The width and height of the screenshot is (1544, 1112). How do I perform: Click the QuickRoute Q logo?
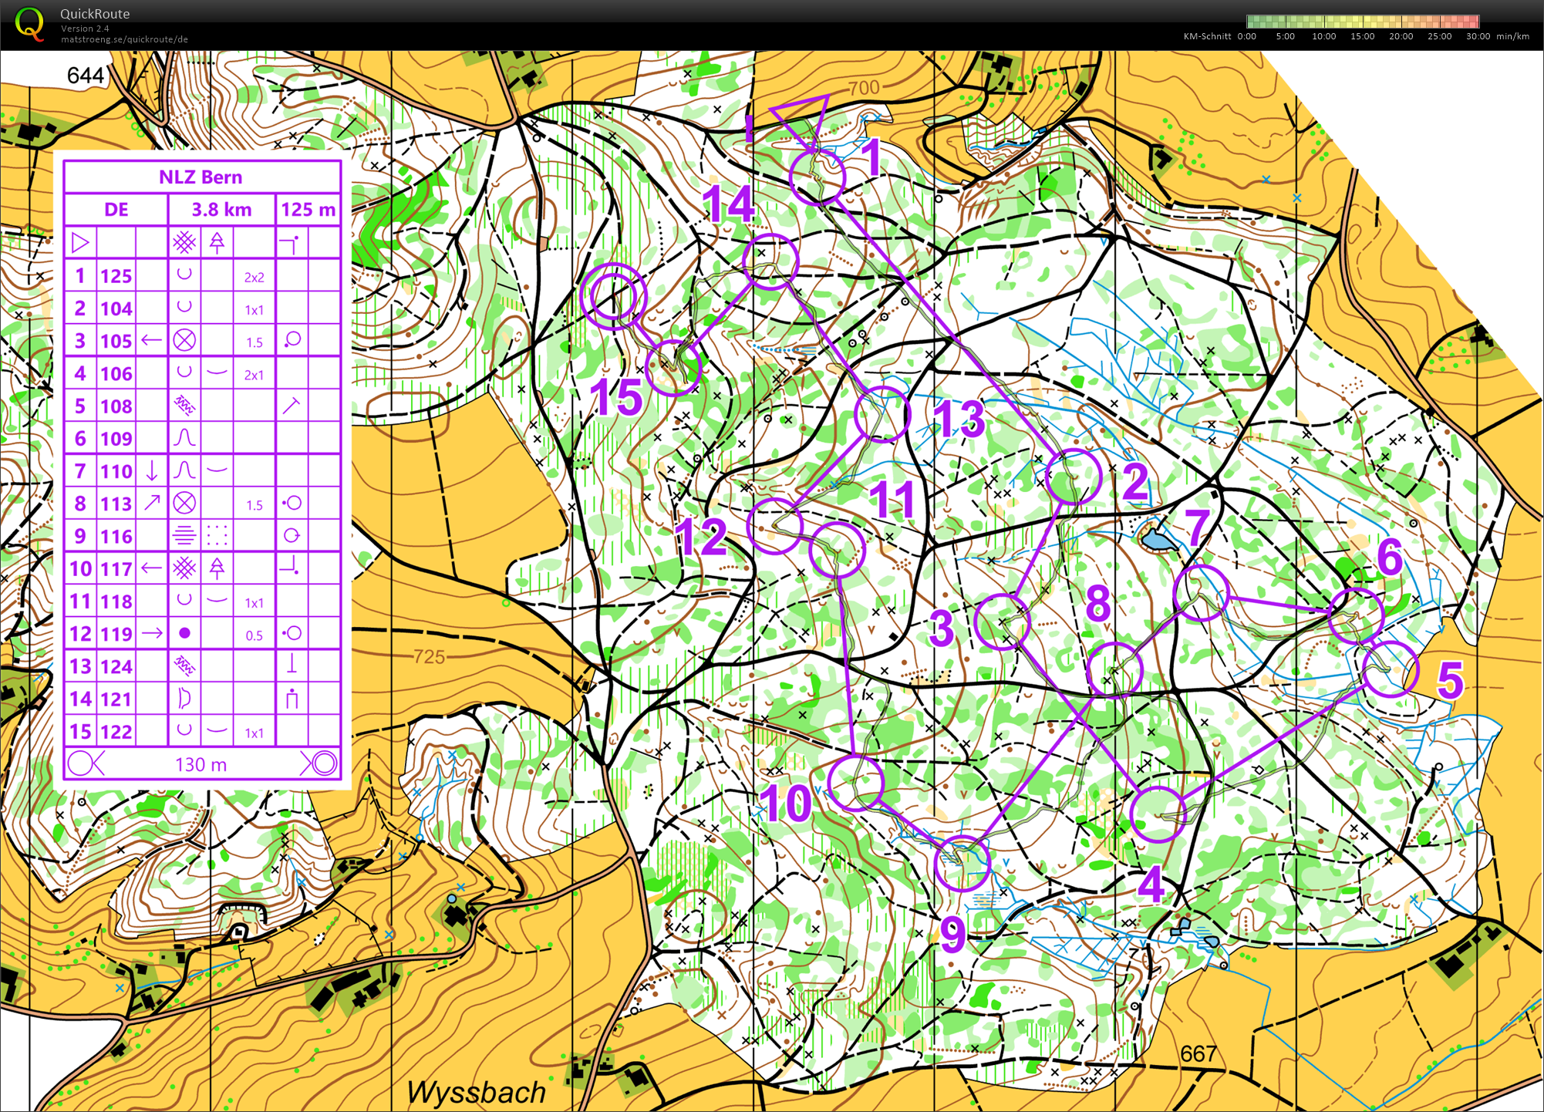tap(29, 22)
